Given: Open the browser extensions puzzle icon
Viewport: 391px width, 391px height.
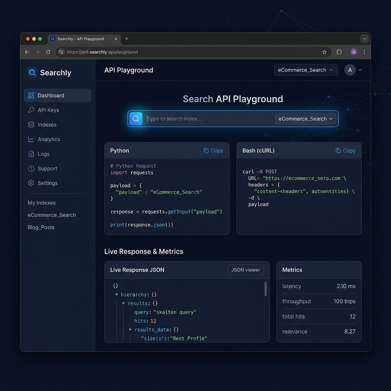Looking at the screenshot, I should 339,52.
